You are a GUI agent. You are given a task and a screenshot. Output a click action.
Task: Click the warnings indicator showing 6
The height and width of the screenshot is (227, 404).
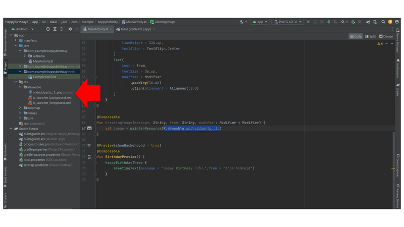(380, 43)
